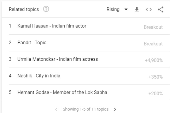Click Breakout value in Kamal Haasan row
Viewport: 170px width, 113px height.
tap(153, 27)
